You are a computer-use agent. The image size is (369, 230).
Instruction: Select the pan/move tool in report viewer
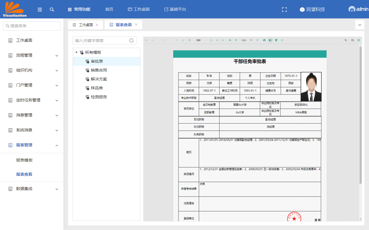tap(230, 40)
